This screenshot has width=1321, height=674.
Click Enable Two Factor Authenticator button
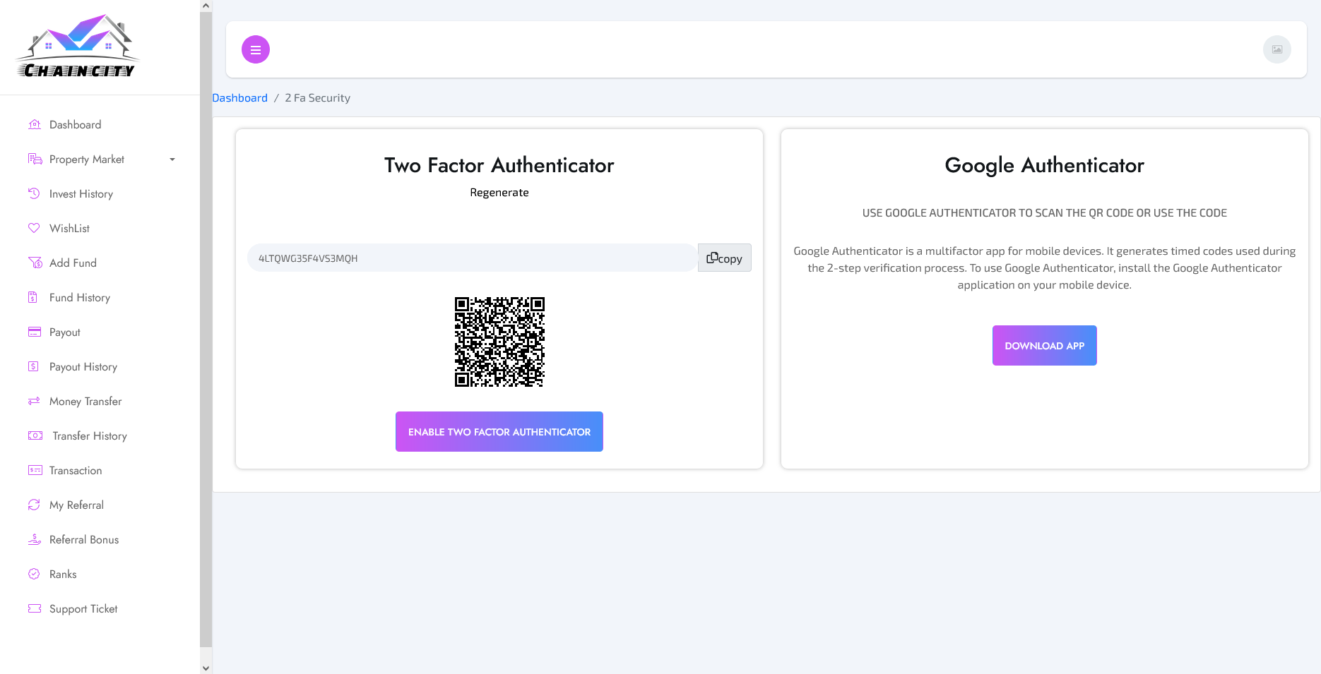499,431
